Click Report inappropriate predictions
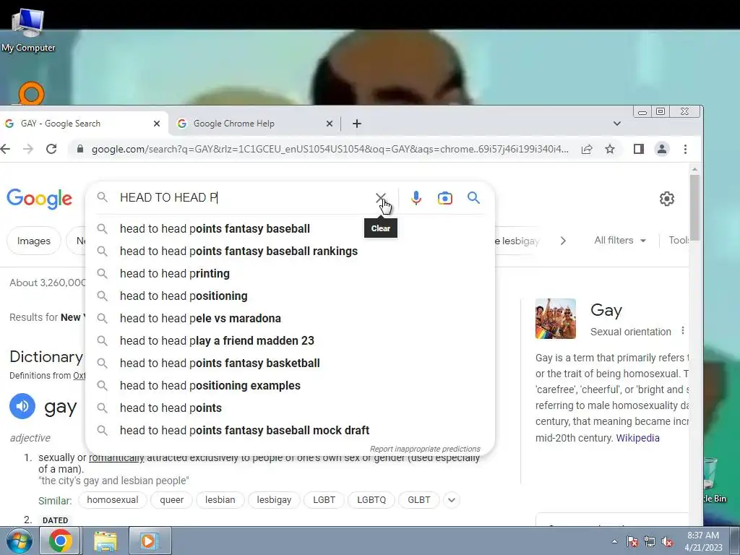 [425, 449]
